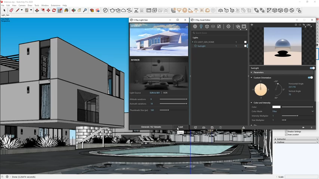The height and width of the screenshot is (179, 319).
Task: Click Generate 162 Variants button
Action: (x=151, y=127)
